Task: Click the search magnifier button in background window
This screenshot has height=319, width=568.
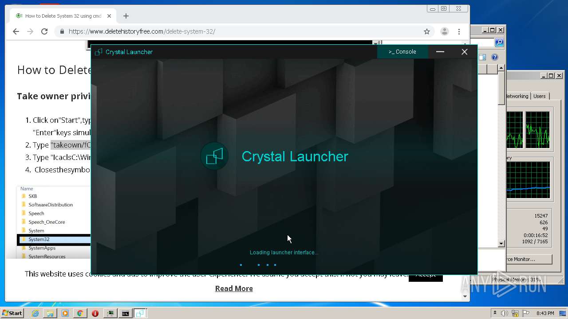Action: click(499, 43)
